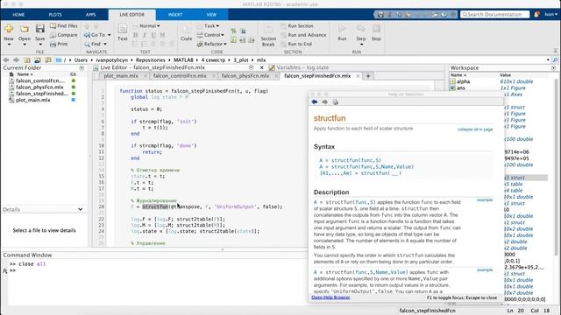Image resolution: width=561 pixels, height=315 pixels.
Task: Click the Italic formatting icon
Action: pyautogui.click(x=144, y=35)
